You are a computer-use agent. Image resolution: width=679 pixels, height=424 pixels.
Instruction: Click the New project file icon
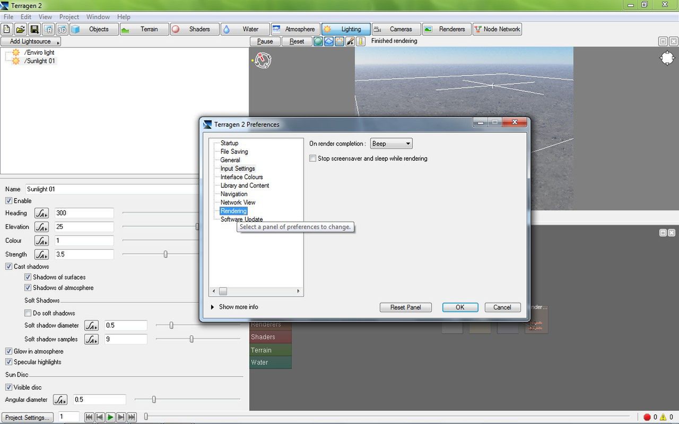[7, 29]
